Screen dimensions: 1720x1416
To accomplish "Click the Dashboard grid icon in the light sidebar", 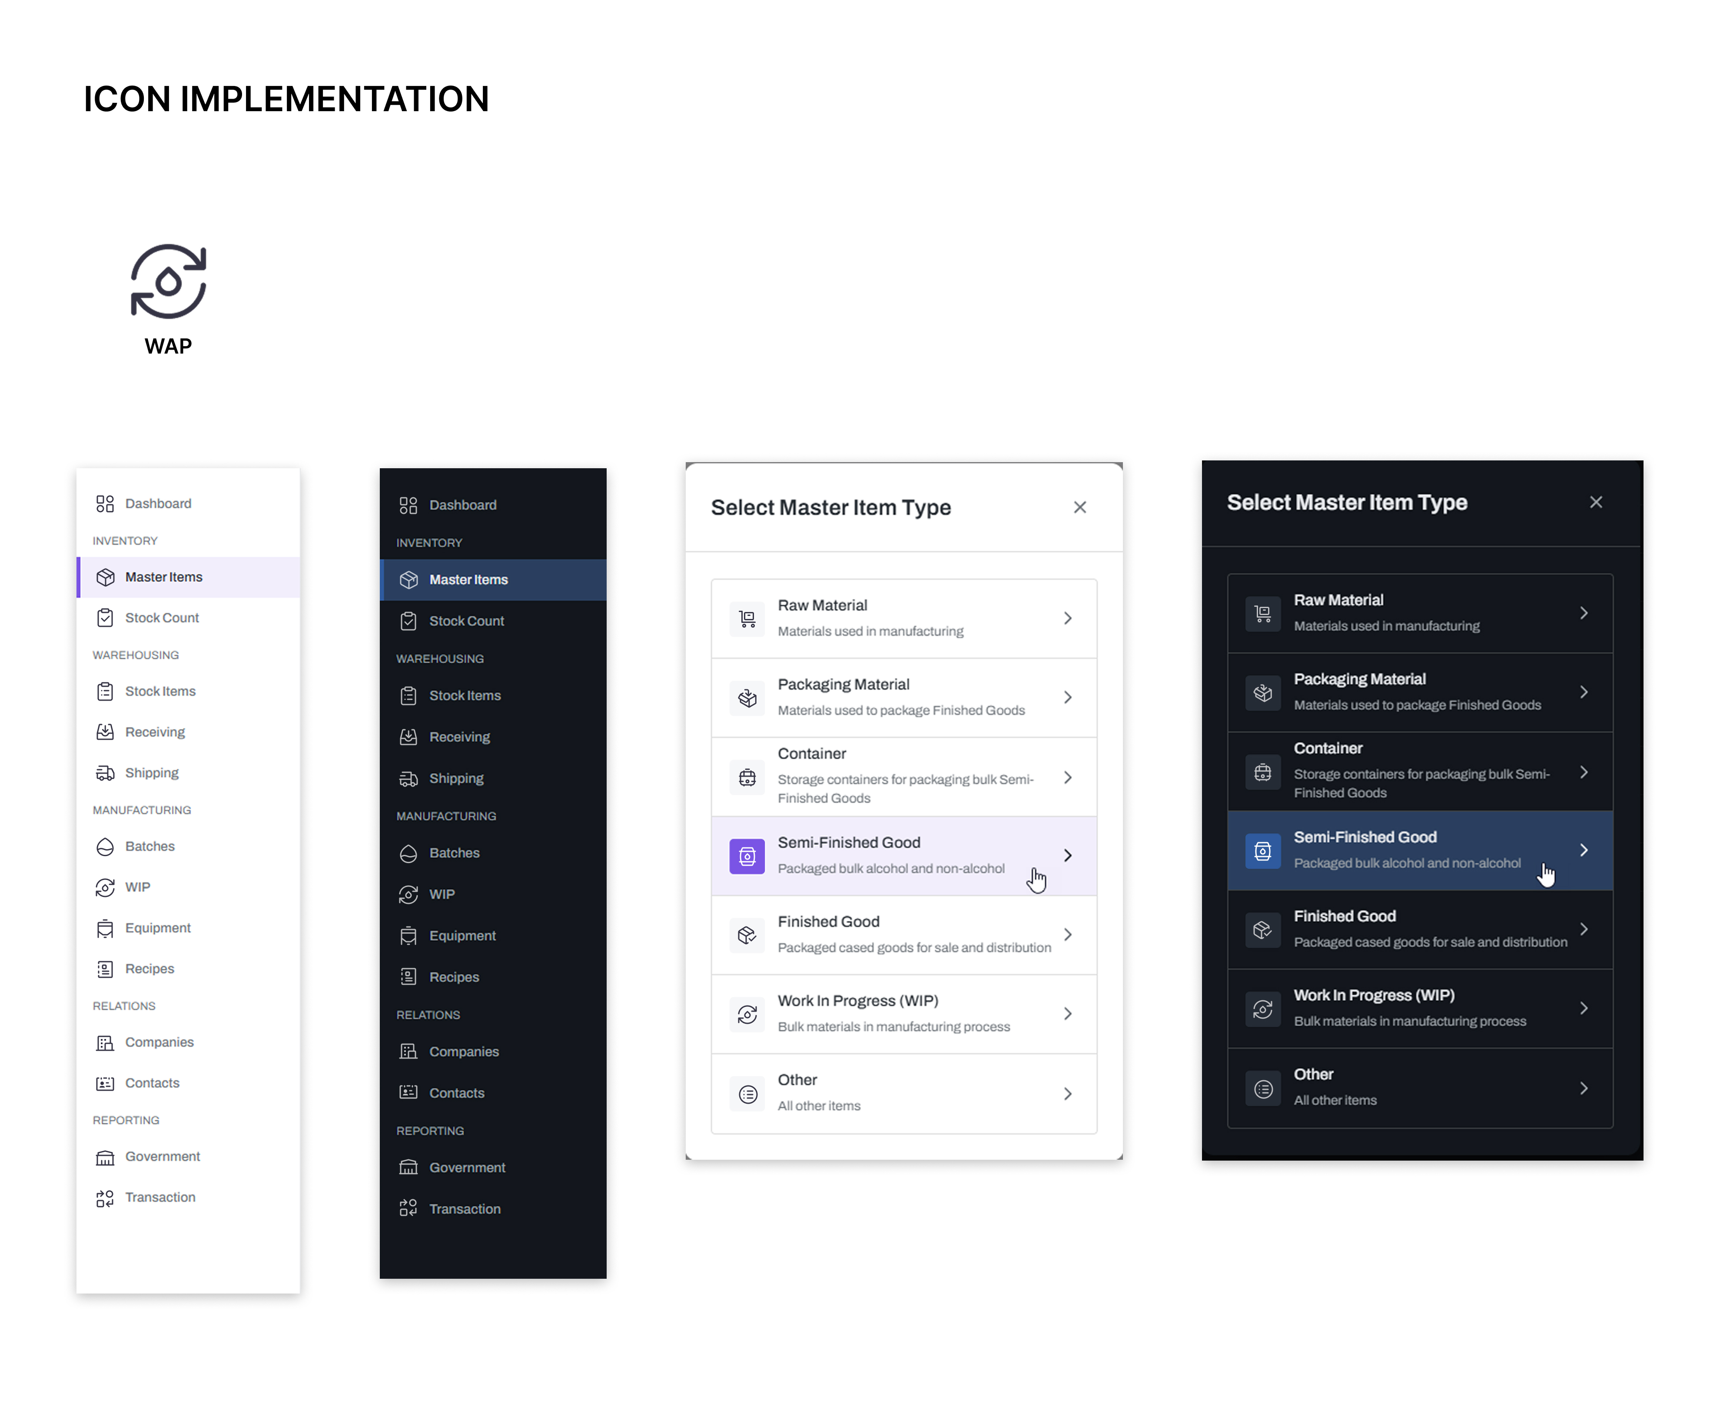I will coord(104,503).
